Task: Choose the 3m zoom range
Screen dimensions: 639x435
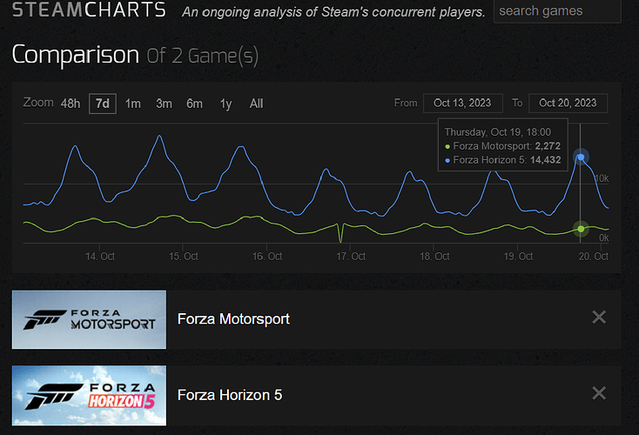Action: pyautogui.click(x=164, y=104)
